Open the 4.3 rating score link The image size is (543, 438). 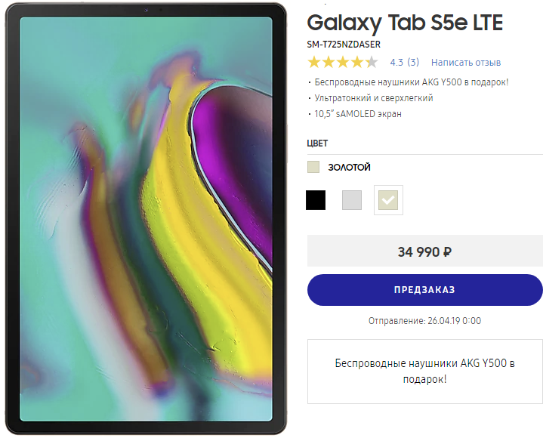(x=396, y=63)
